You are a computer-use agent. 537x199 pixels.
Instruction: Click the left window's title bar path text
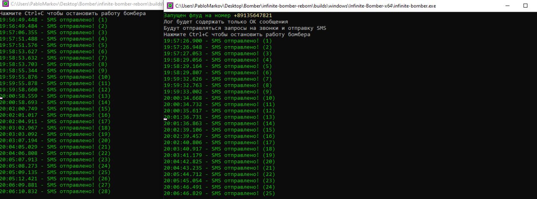click(x=87, y=3)
